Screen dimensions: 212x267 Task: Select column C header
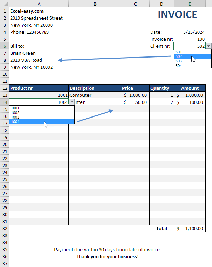pos(135,4)
